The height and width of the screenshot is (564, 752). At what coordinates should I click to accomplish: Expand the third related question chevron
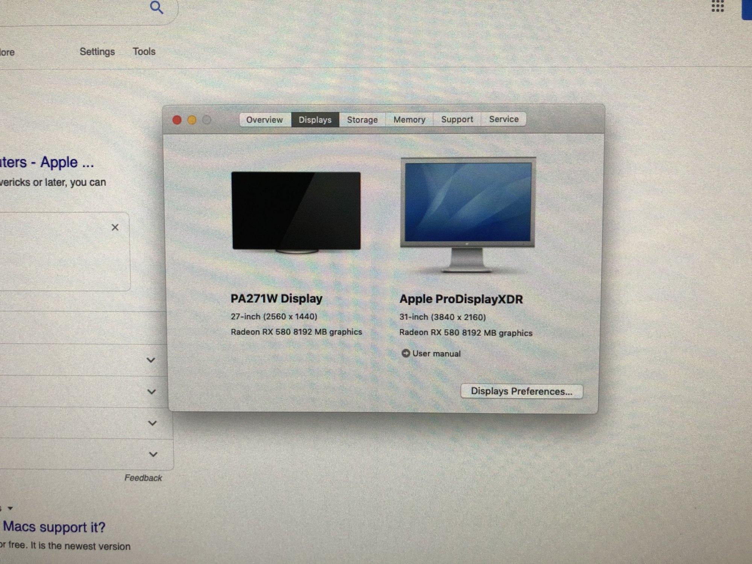[x=152, y=423]
